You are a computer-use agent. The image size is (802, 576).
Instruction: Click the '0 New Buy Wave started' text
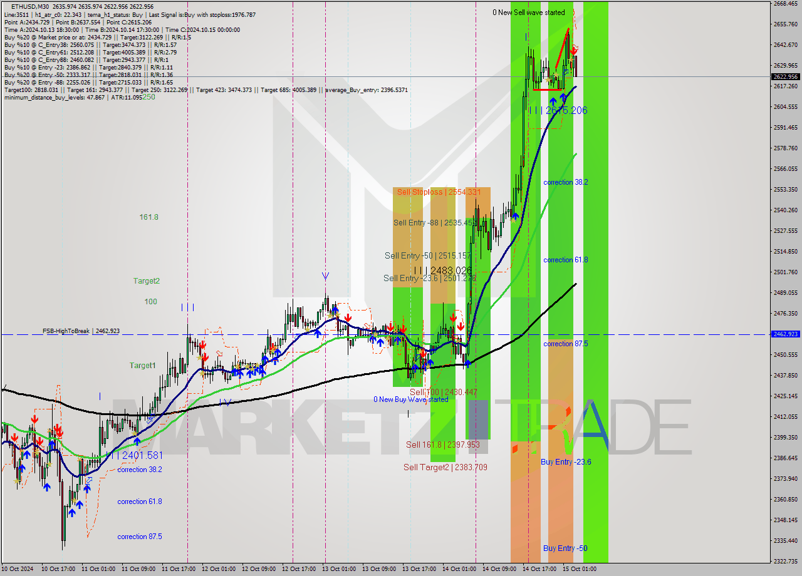tap(411, 399)
